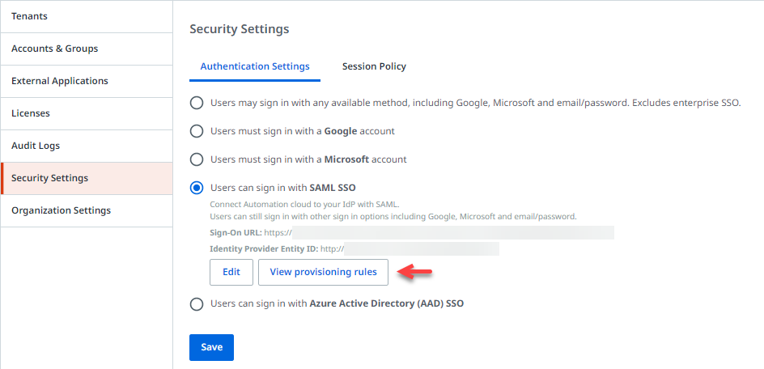
Task: Switch to the Authentication Settings tab
Action: 255,66
